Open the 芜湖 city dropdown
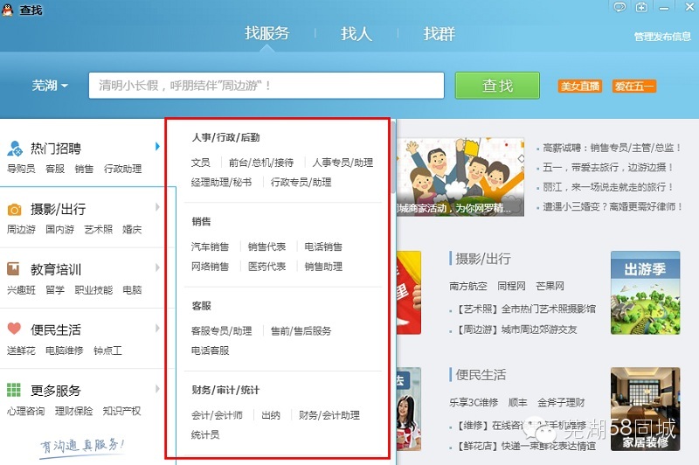The height and width of the screenshot is (465, 699). pyautogui.click(x=50, y=86)
